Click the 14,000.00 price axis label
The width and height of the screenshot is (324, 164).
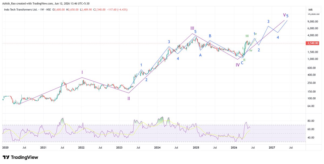click(314, 14)
